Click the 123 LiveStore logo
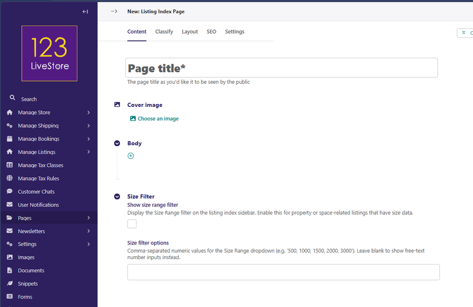Viewport: 473px width, 307px height. 49,53
